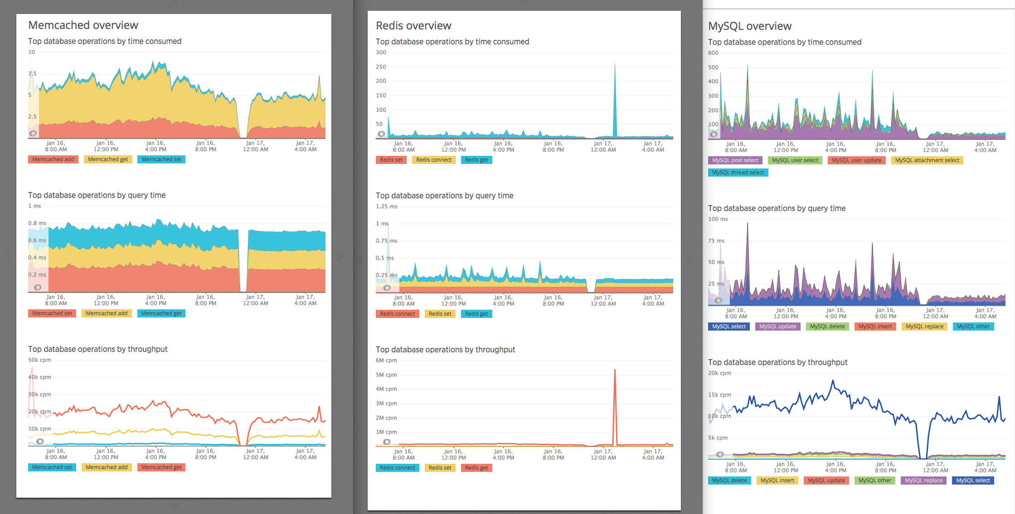Click the MySQL overview heading
1015x514 pixels.
tap(750, 26)
